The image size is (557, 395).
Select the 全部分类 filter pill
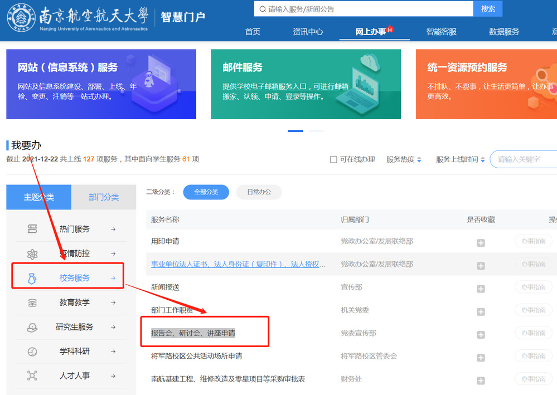pyautogui.click(x=206, y=192)
